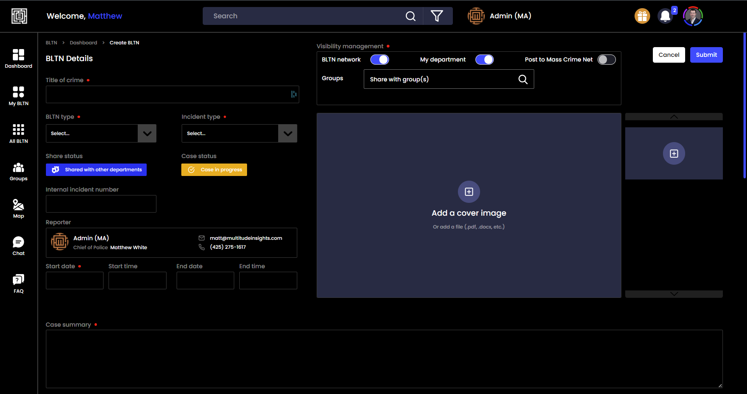This screenshot has height=394, width=747.
Task: Click the Add a cover image plus icon
Action: tap(468, 192)
